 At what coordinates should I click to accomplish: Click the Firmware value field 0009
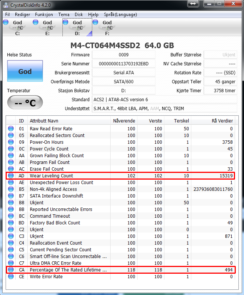tap(124, 55)
